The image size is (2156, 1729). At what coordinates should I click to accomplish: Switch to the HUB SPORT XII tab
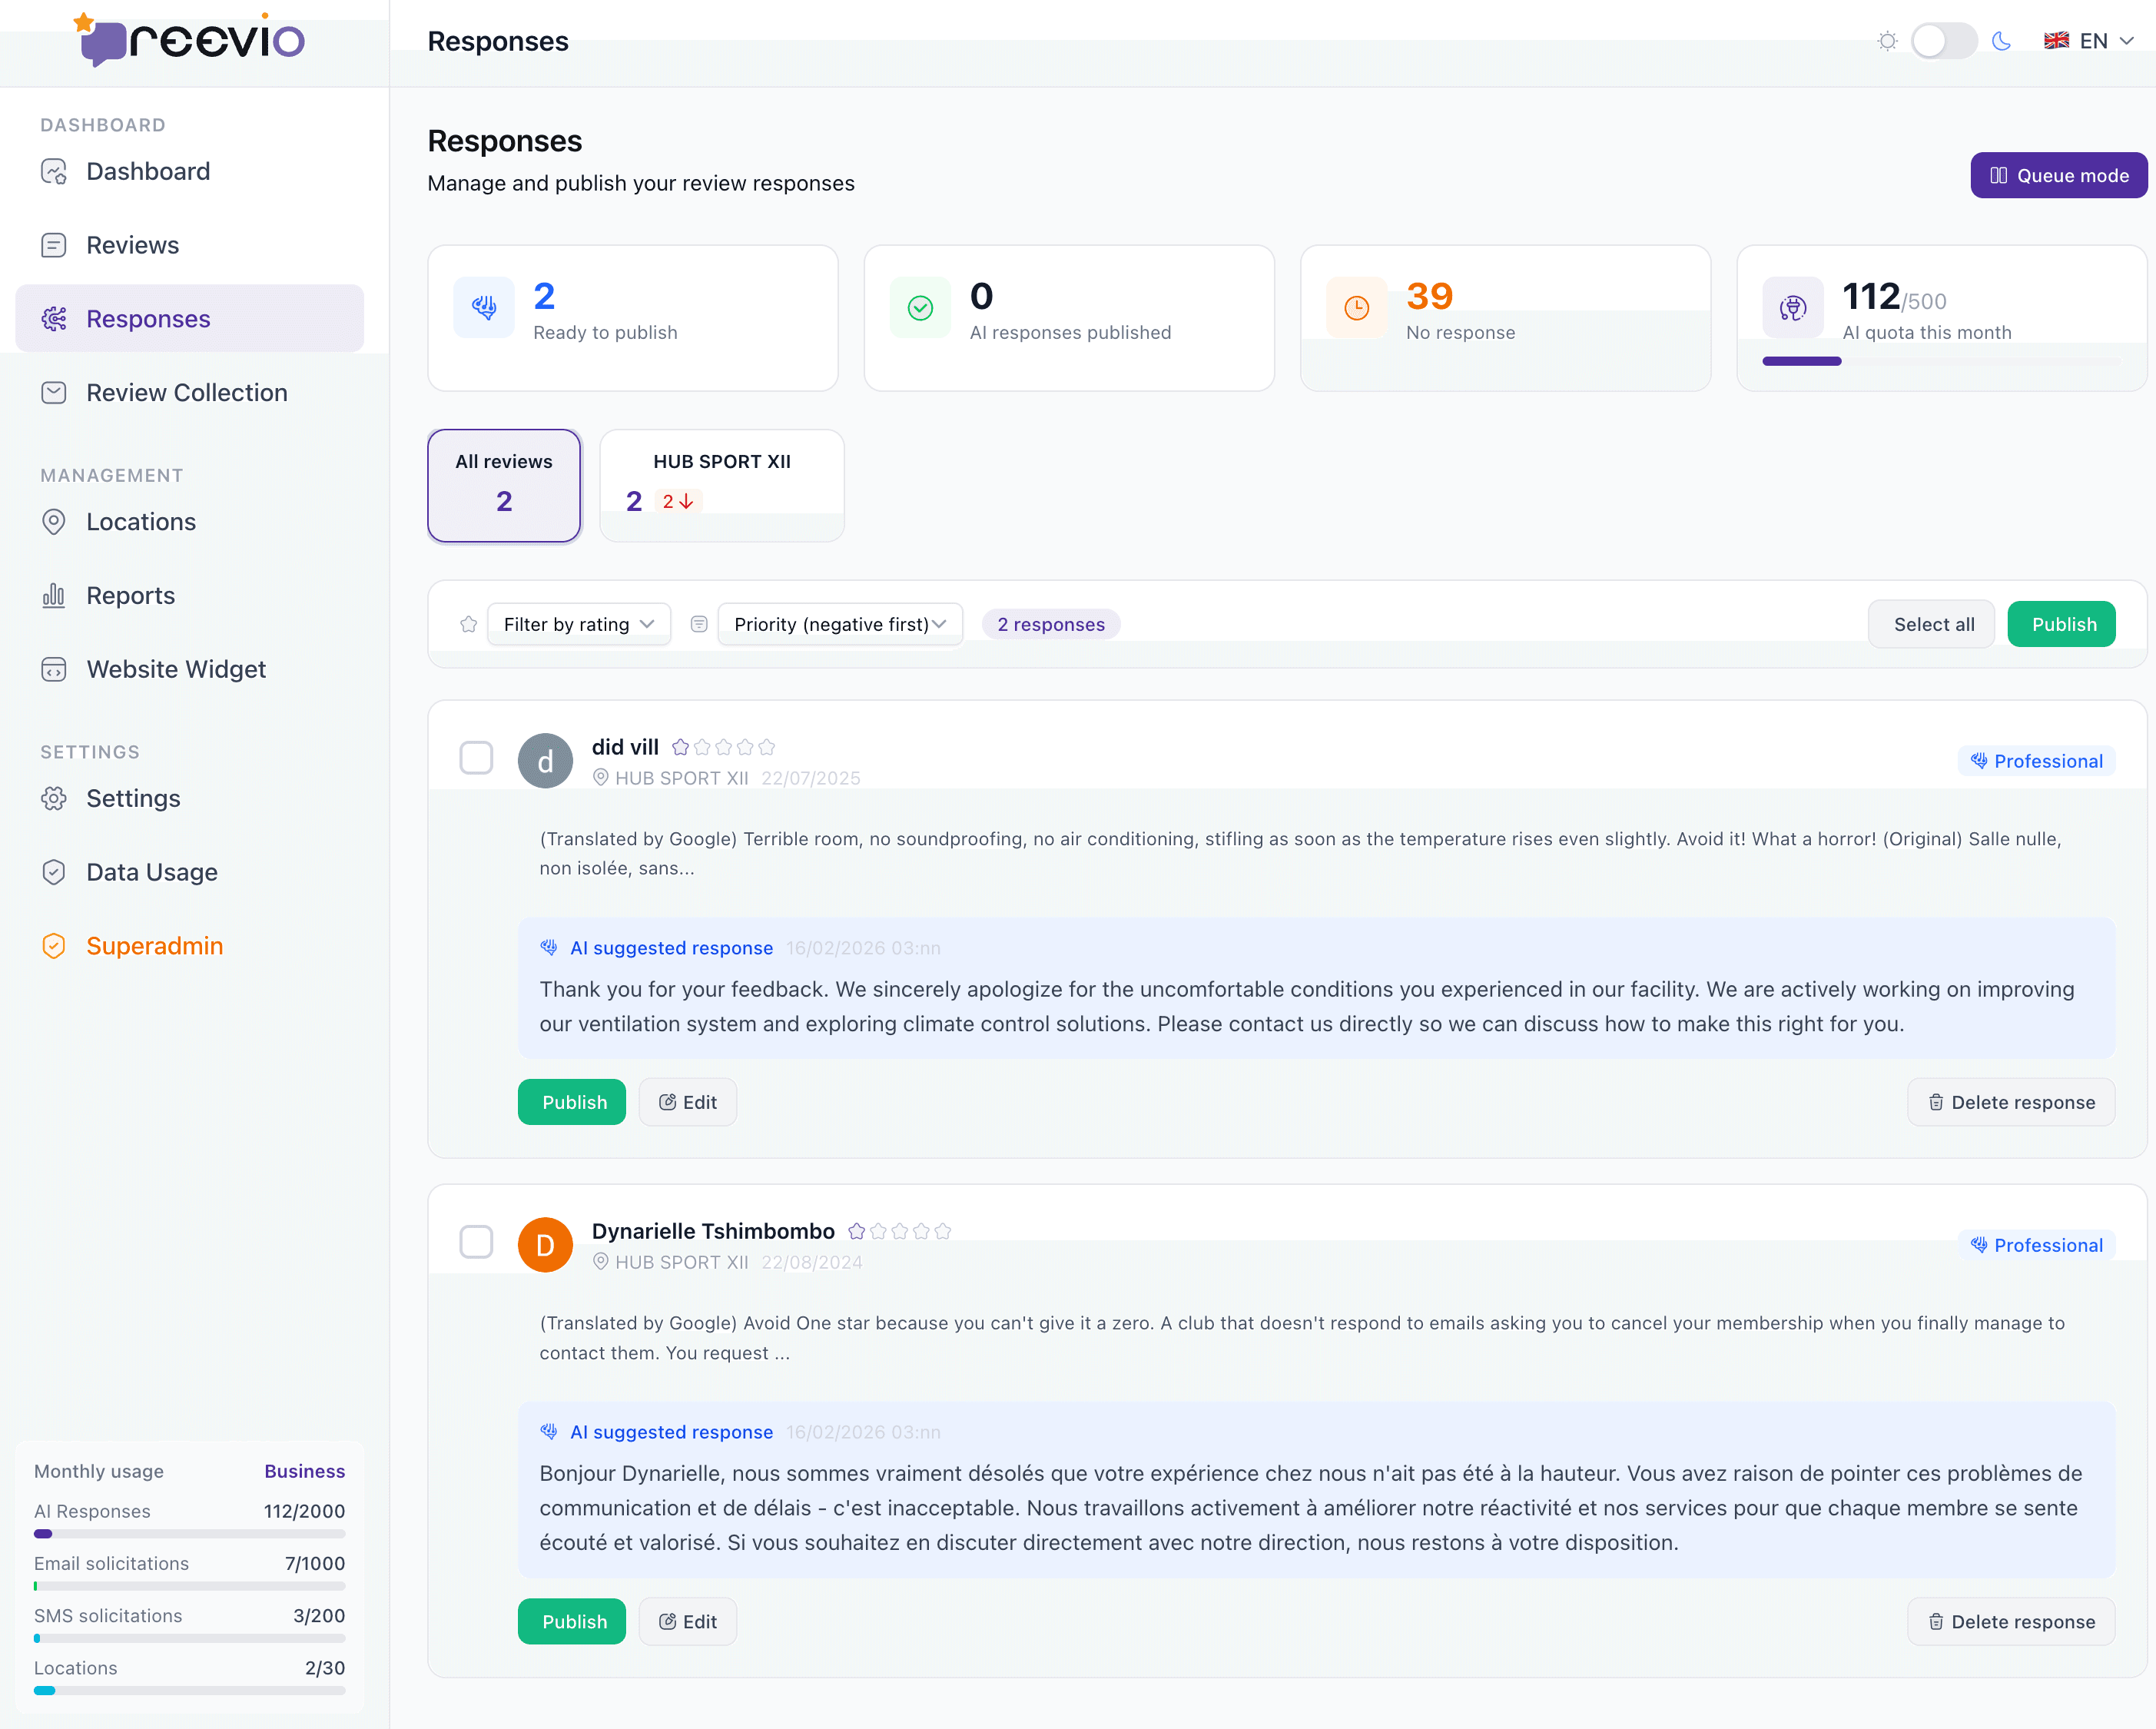tap(721, 485)
